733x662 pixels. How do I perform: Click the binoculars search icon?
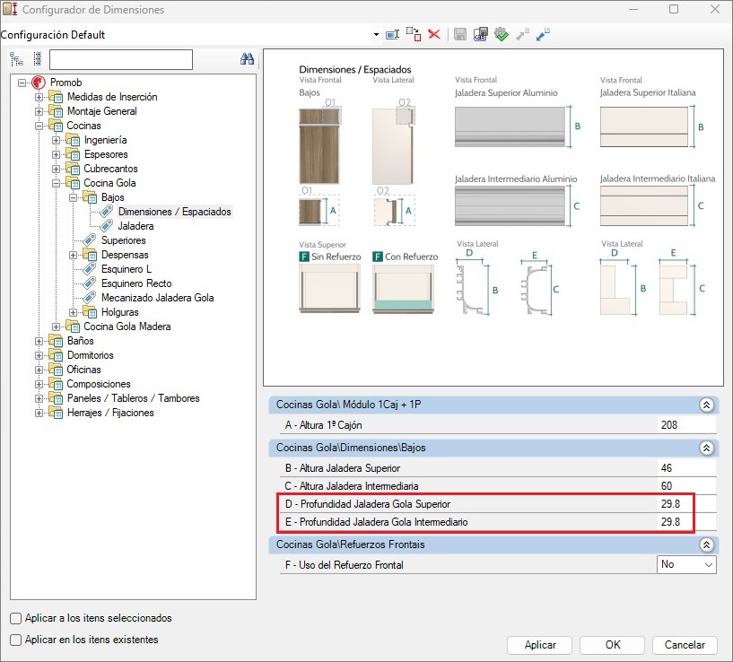tap(248, 59)
